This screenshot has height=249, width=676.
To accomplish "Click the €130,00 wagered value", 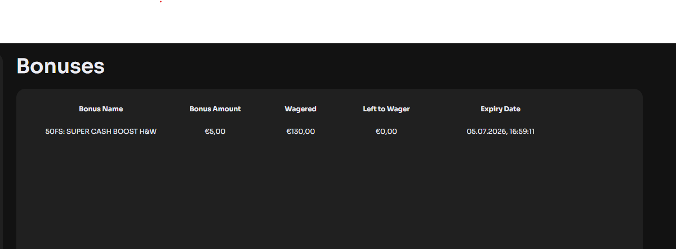I will [x=301, y=132].
